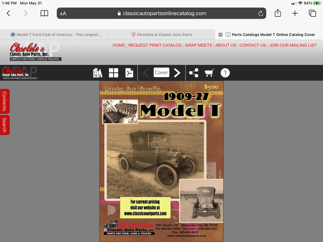
Task: Tap the Model T catalog cover image
Action: pos(161,161)
